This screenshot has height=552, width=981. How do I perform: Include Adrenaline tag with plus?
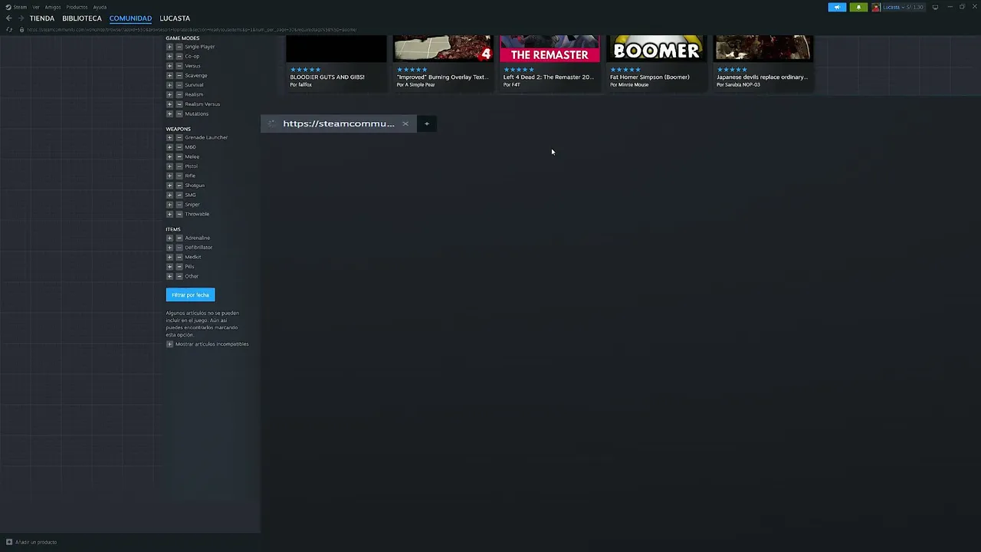pyautogui.click(x=169, y=238)
